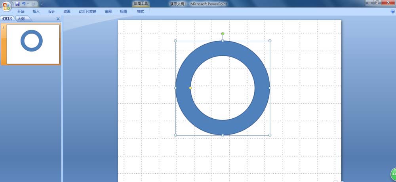Switch to the 大纲 pane tab
396x182 pixels.
click(22, 19)
